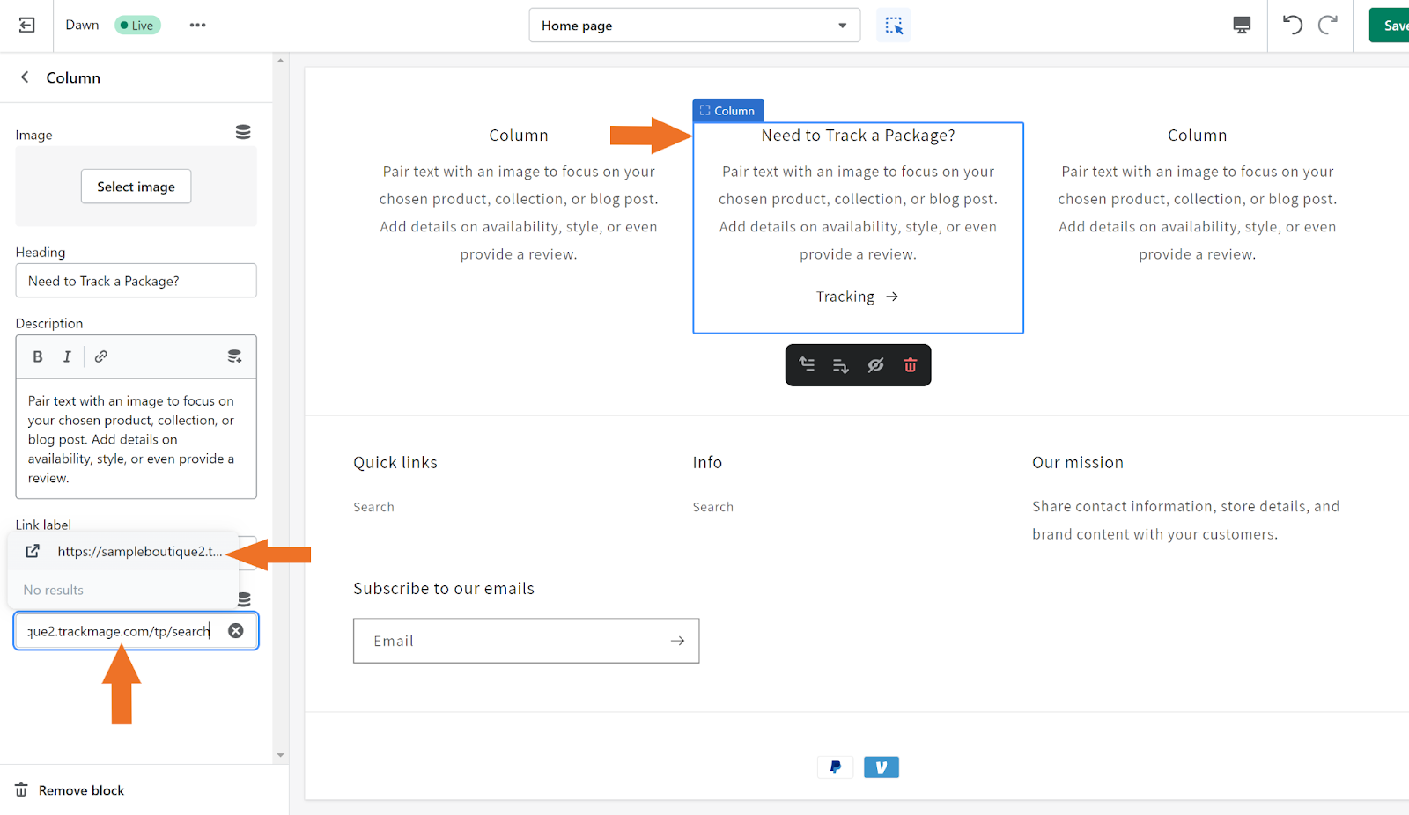Image resolution: width=1409 pixels, height=815 pixels.
Task: Delete column via red trash icon
Action: coord(911,365)
